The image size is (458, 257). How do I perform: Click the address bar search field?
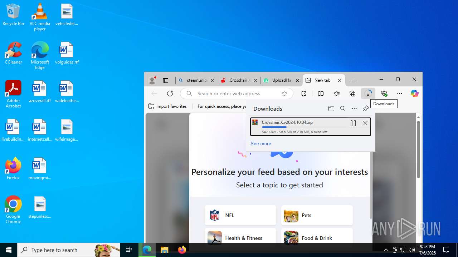click(x=237, y=94)
